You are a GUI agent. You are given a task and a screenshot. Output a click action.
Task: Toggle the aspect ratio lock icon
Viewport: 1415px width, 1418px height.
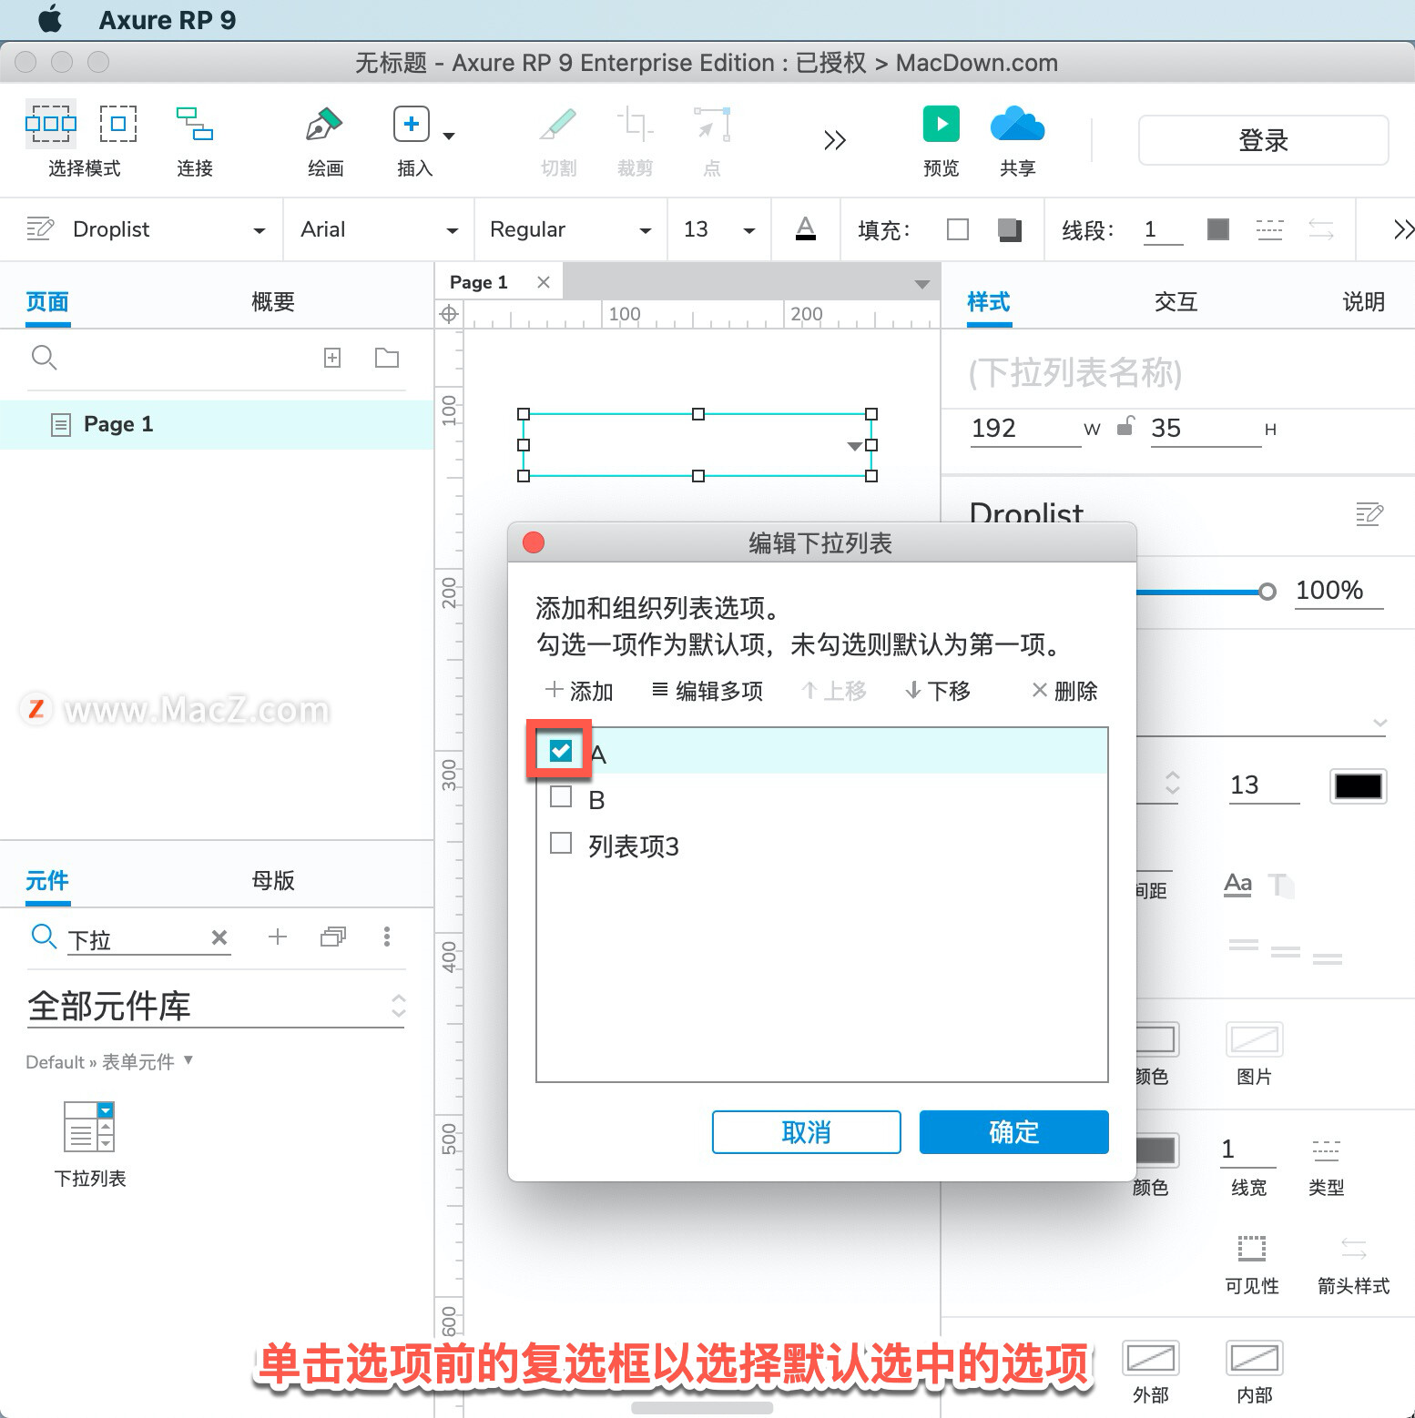[x=1125, y=426]
